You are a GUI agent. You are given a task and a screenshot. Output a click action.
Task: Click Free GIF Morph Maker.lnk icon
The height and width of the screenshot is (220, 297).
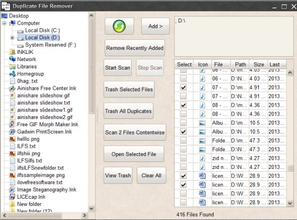pos(12,125)
